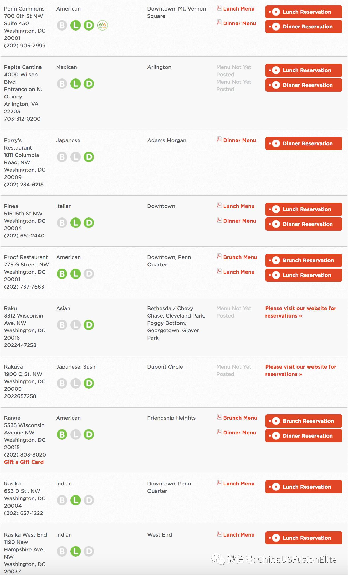Click Perry's Restaurant green dinner D icon

click(x=89, y=157)
